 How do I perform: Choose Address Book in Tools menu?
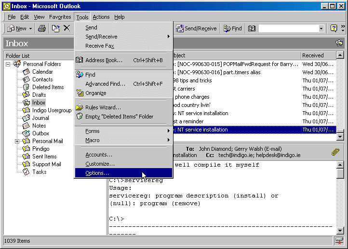point(123,60)
